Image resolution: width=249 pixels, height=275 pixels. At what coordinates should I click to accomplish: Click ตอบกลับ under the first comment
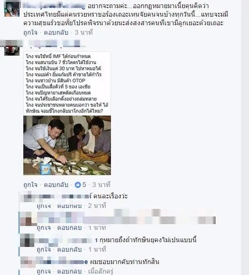[56, 33]
